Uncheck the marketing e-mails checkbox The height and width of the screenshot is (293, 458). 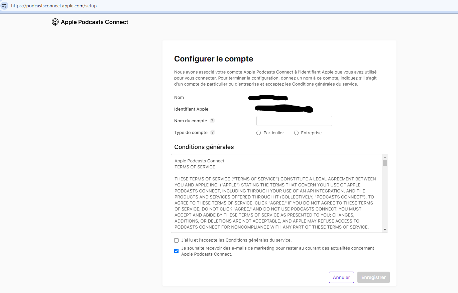point(177,251)
